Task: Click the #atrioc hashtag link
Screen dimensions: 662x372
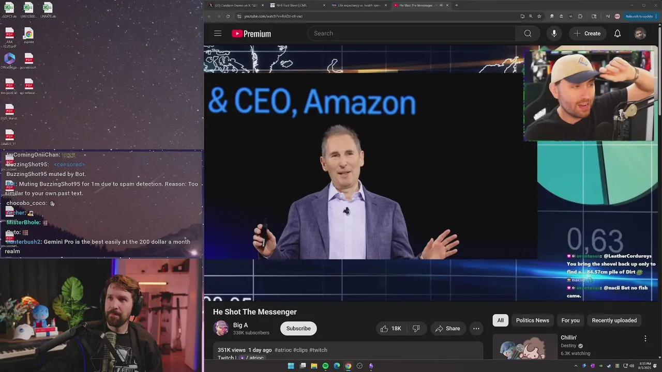Action: pyautogui.click(x=283, y=350)
